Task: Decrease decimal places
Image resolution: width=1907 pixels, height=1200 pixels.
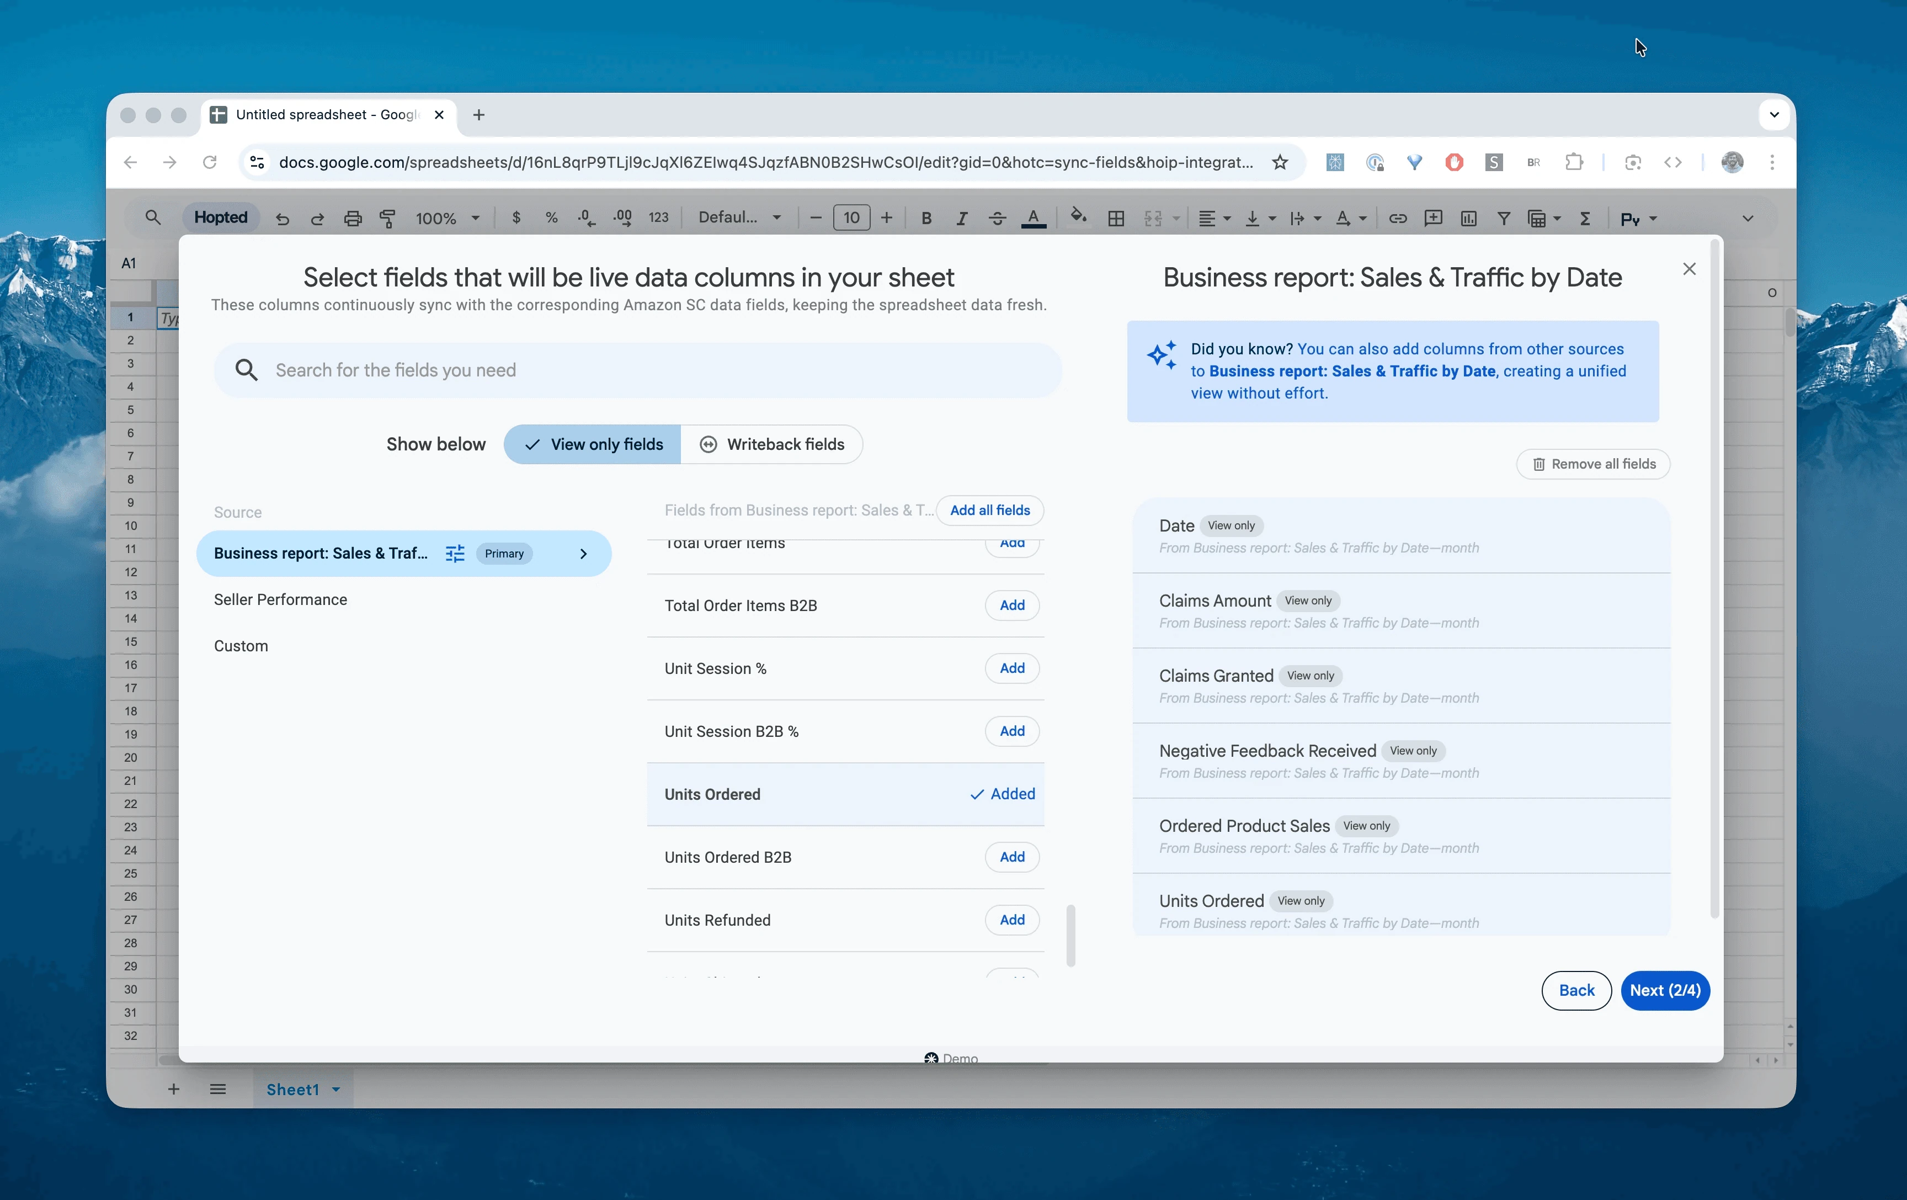Action: click(x=587, y=218)
